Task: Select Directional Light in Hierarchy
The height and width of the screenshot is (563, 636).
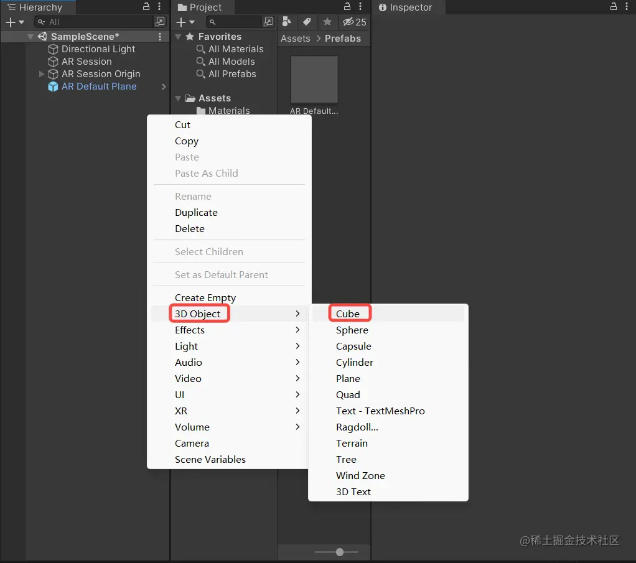Action: 98,49
